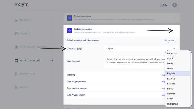Screen dimensions: 194x109
Task: Open the Default language combo box
Action: (x=140, y=49)
